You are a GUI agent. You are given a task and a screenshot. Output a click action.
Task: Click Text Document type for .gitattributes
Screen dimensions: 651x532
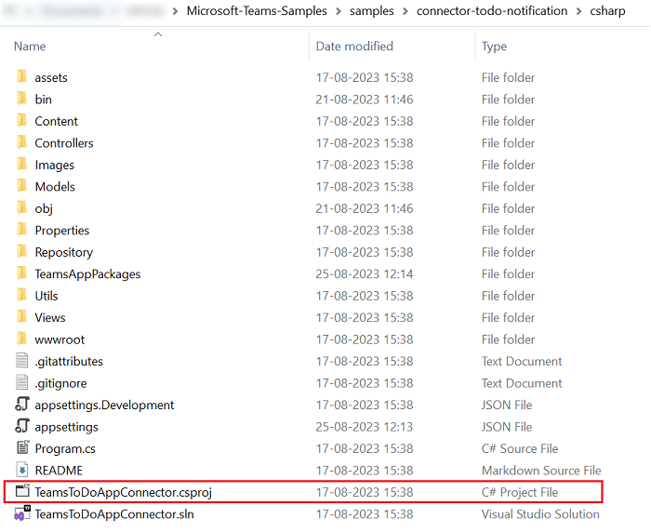[x=522, y=361]
